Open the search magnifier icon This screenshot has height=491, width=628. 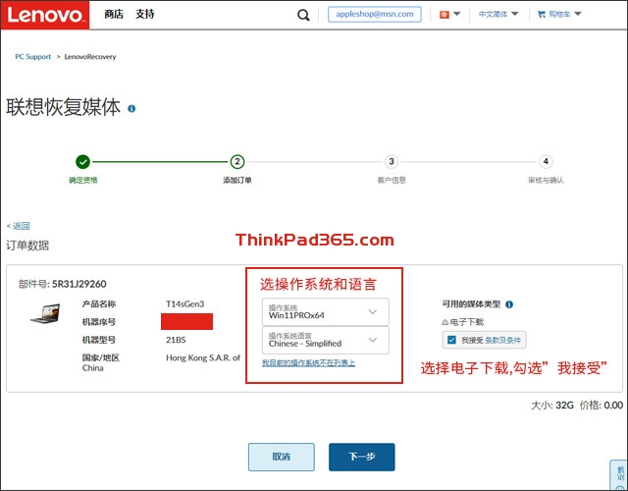(x=303, y=15)
